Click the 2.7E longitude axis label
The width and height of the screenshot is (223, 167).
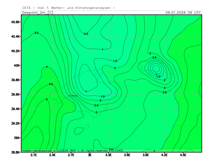[x=71, y=155]
